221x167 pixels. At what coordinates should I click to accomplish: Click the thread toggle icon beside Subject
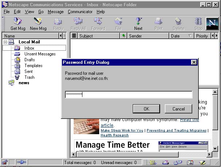[x=74, y=36]
